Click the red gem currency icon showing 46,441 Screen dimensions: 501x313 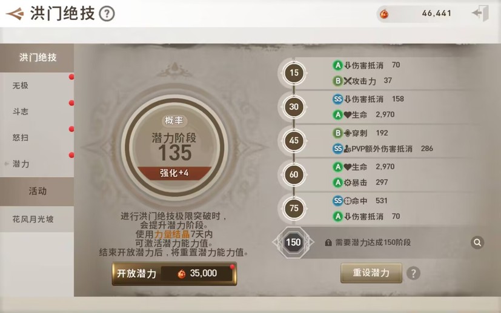(384, 14)
